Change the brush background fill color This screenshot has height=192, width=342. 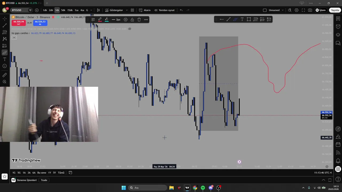coord(107,19)
